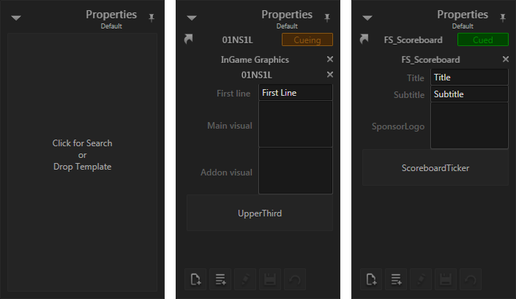
Task: Click save disk icon in FS_Scoreboard panel
Action: click(446, 279)
